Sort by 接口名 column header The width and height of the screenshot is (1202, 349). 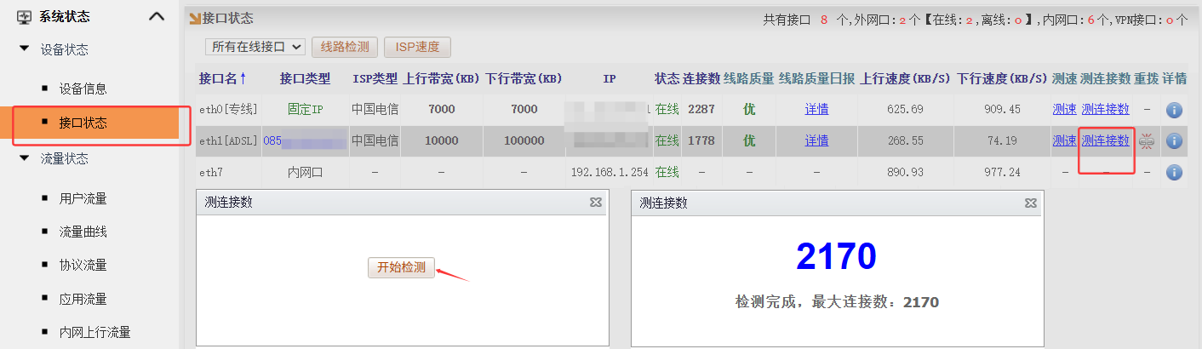click(x=222, y=78)
